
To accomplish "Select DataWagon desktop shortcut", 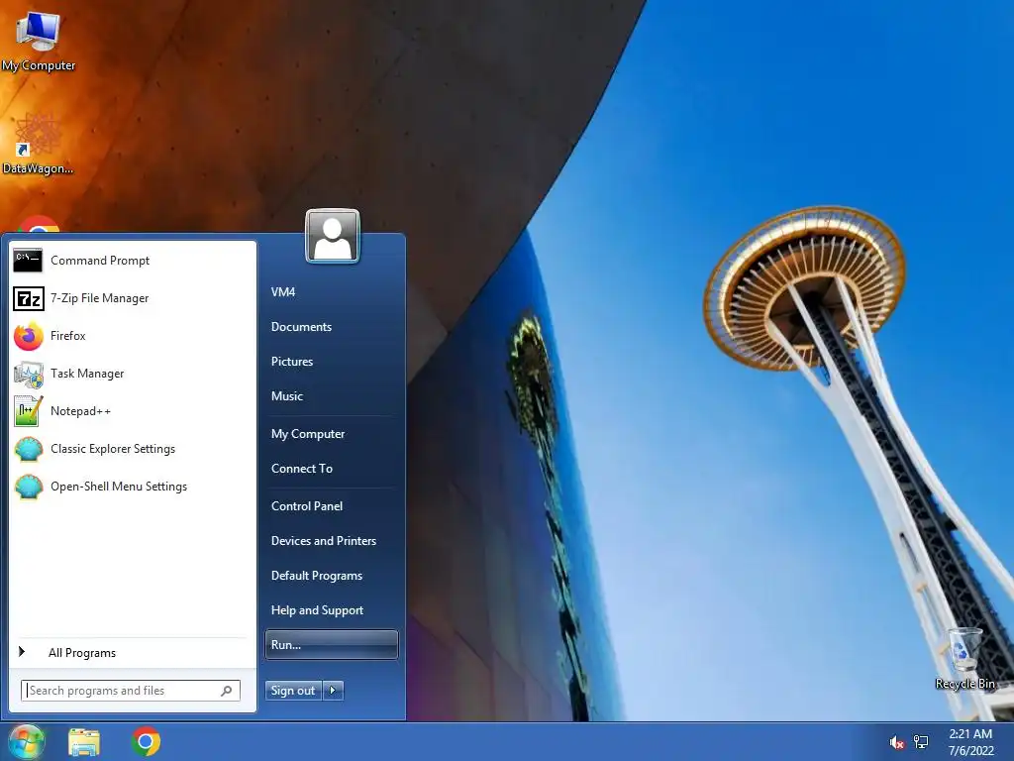I will pyautogui.click(x=38, y=144).
